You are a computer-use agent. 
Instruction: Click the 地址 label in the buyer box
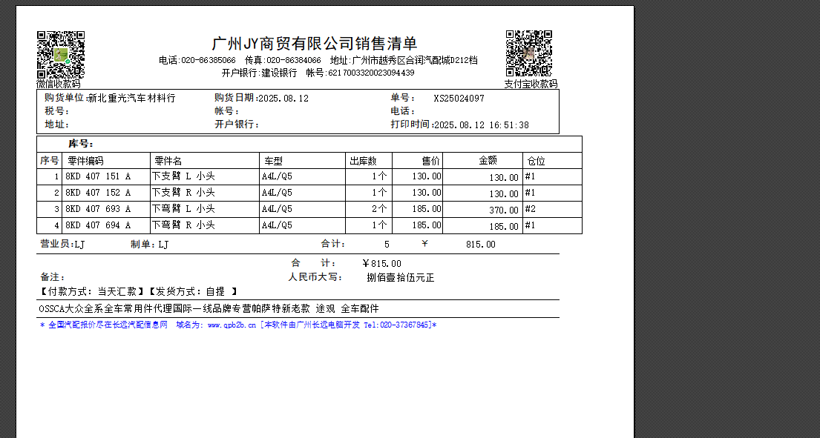click(57, 125)
